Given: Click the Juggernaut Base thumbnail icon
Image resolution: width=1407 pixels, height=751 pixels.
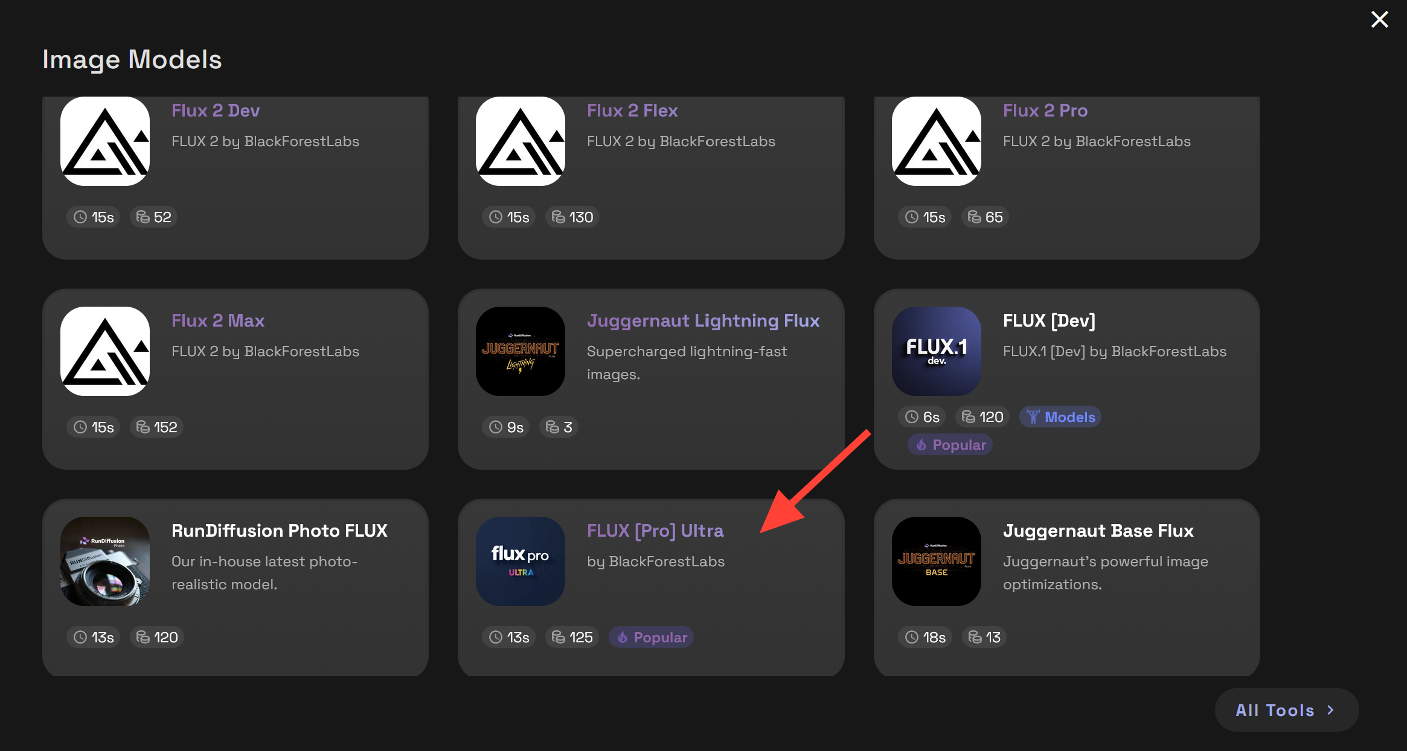Looking at the screenshot, I should click(936, 561).
